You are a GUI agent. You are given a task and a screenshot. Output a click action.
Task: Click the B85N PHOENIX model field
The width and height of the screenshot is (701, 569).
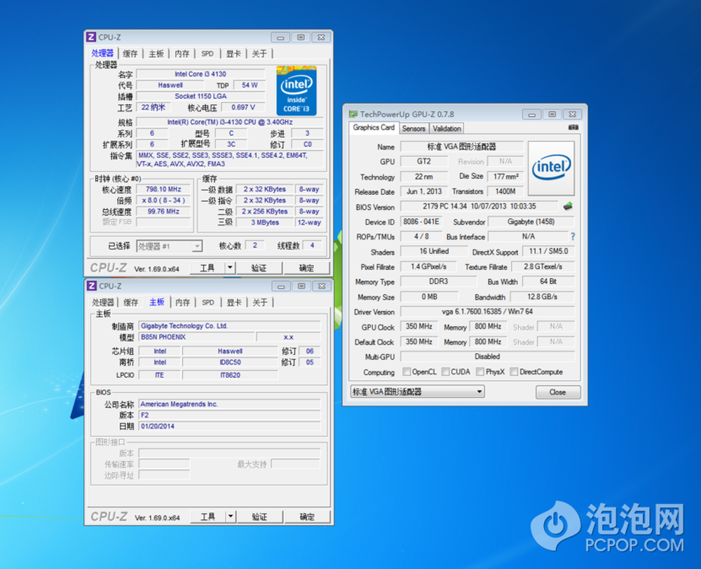coord(197,337)
